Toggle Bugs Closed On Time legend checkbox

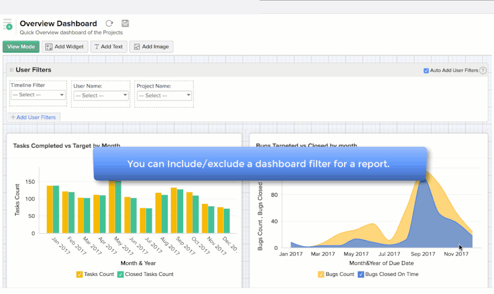(x=361, y=274)
